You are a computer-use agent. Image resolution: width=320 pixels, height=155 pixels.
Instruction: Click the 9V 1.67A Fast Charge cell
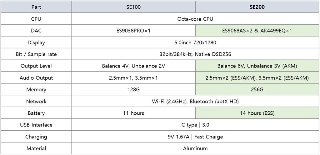point(195,137)
